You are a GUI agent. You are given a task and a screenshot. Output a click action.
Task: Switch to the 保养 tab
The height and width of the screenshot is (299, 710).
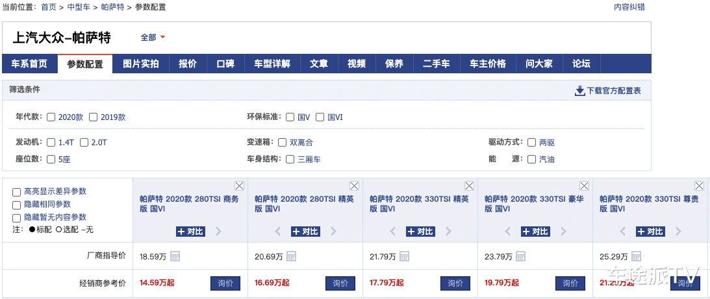394,64
